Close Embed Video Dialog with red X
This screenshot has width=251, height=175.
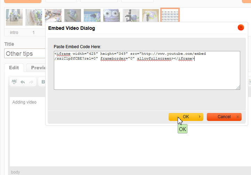[241, 27]
